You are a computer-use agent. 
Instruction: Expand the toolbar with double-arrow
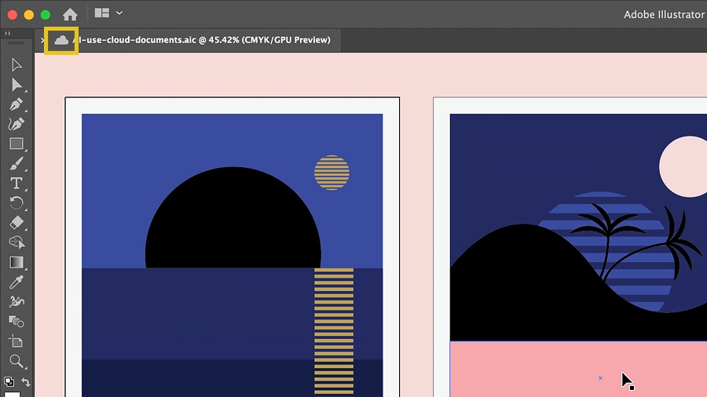coord(7,33)
